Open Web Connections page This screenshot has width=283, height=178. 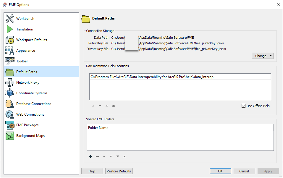tap(30, 114)
